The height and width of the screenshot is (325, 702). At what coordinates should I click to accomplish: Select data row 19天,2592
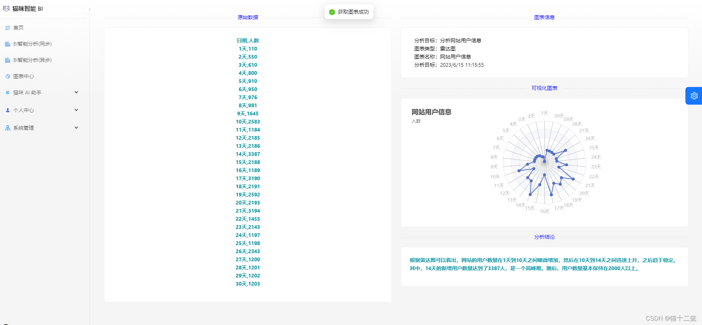248,195
